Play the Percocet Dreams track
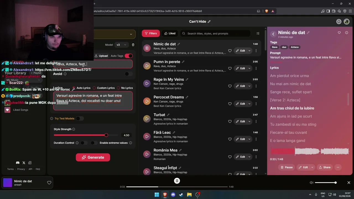Viewport: 354px width, 199px height. click(147, 101)
